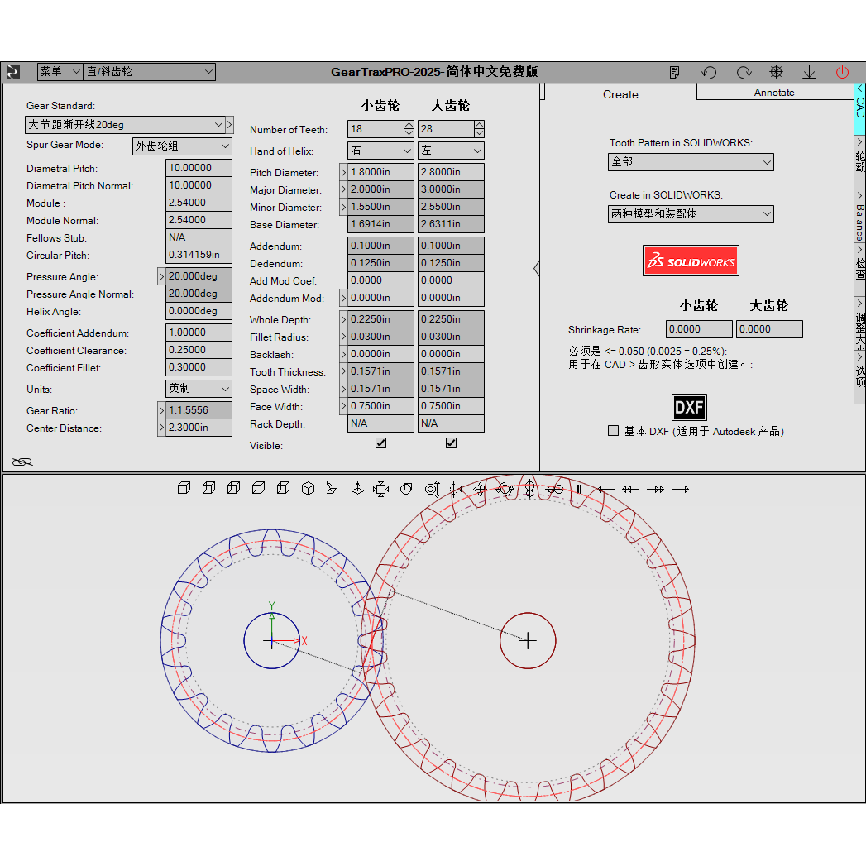Select the Balance side tab
The image size is (866, 866).
tap(860, 216)
